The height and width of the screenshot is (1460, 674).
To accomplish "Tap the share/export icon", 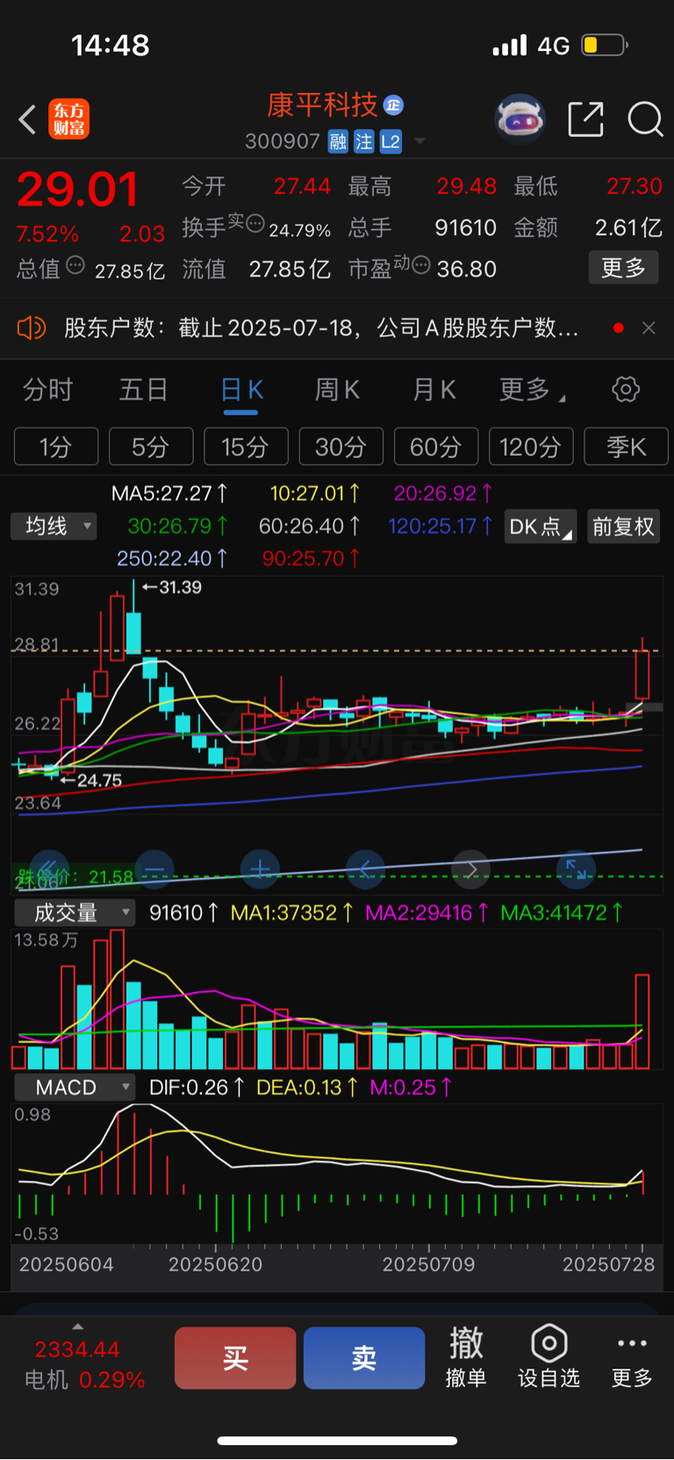I will (585, 119).
